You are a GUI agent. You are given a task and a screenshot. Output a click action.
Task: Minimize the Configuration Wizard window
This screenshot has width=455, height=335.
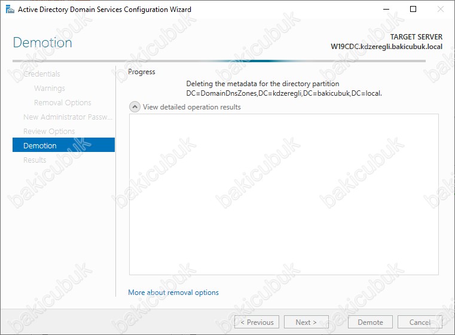pyautogui.click(x=386, y=10)
